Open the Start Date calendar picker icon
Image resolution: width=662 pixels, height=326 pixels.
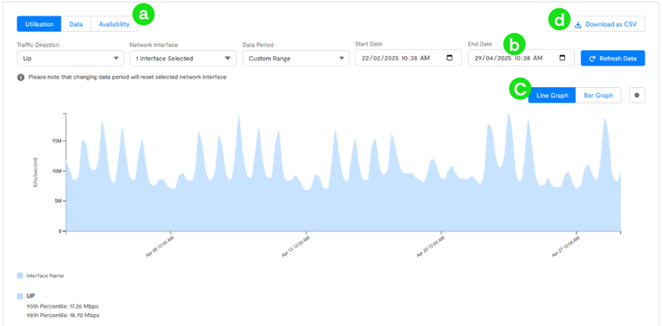[x=449, y=58]
